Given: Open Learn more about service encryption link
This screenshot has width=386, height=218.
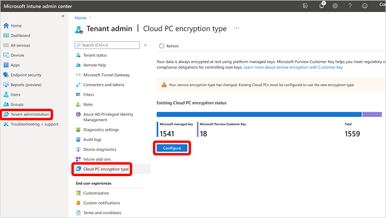Looking at the screenshot, I should (x=293, y=68).
